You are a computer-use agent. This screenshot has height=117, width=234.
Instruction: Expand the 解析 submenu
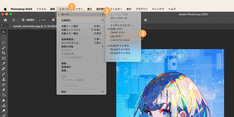81,92
